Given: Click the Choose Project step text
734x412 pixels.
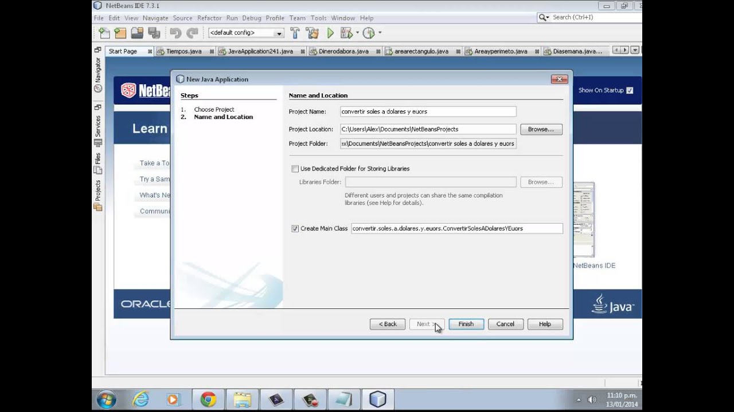Looking at the screenshot, I should pyautogui.click(x=214, y=109).
